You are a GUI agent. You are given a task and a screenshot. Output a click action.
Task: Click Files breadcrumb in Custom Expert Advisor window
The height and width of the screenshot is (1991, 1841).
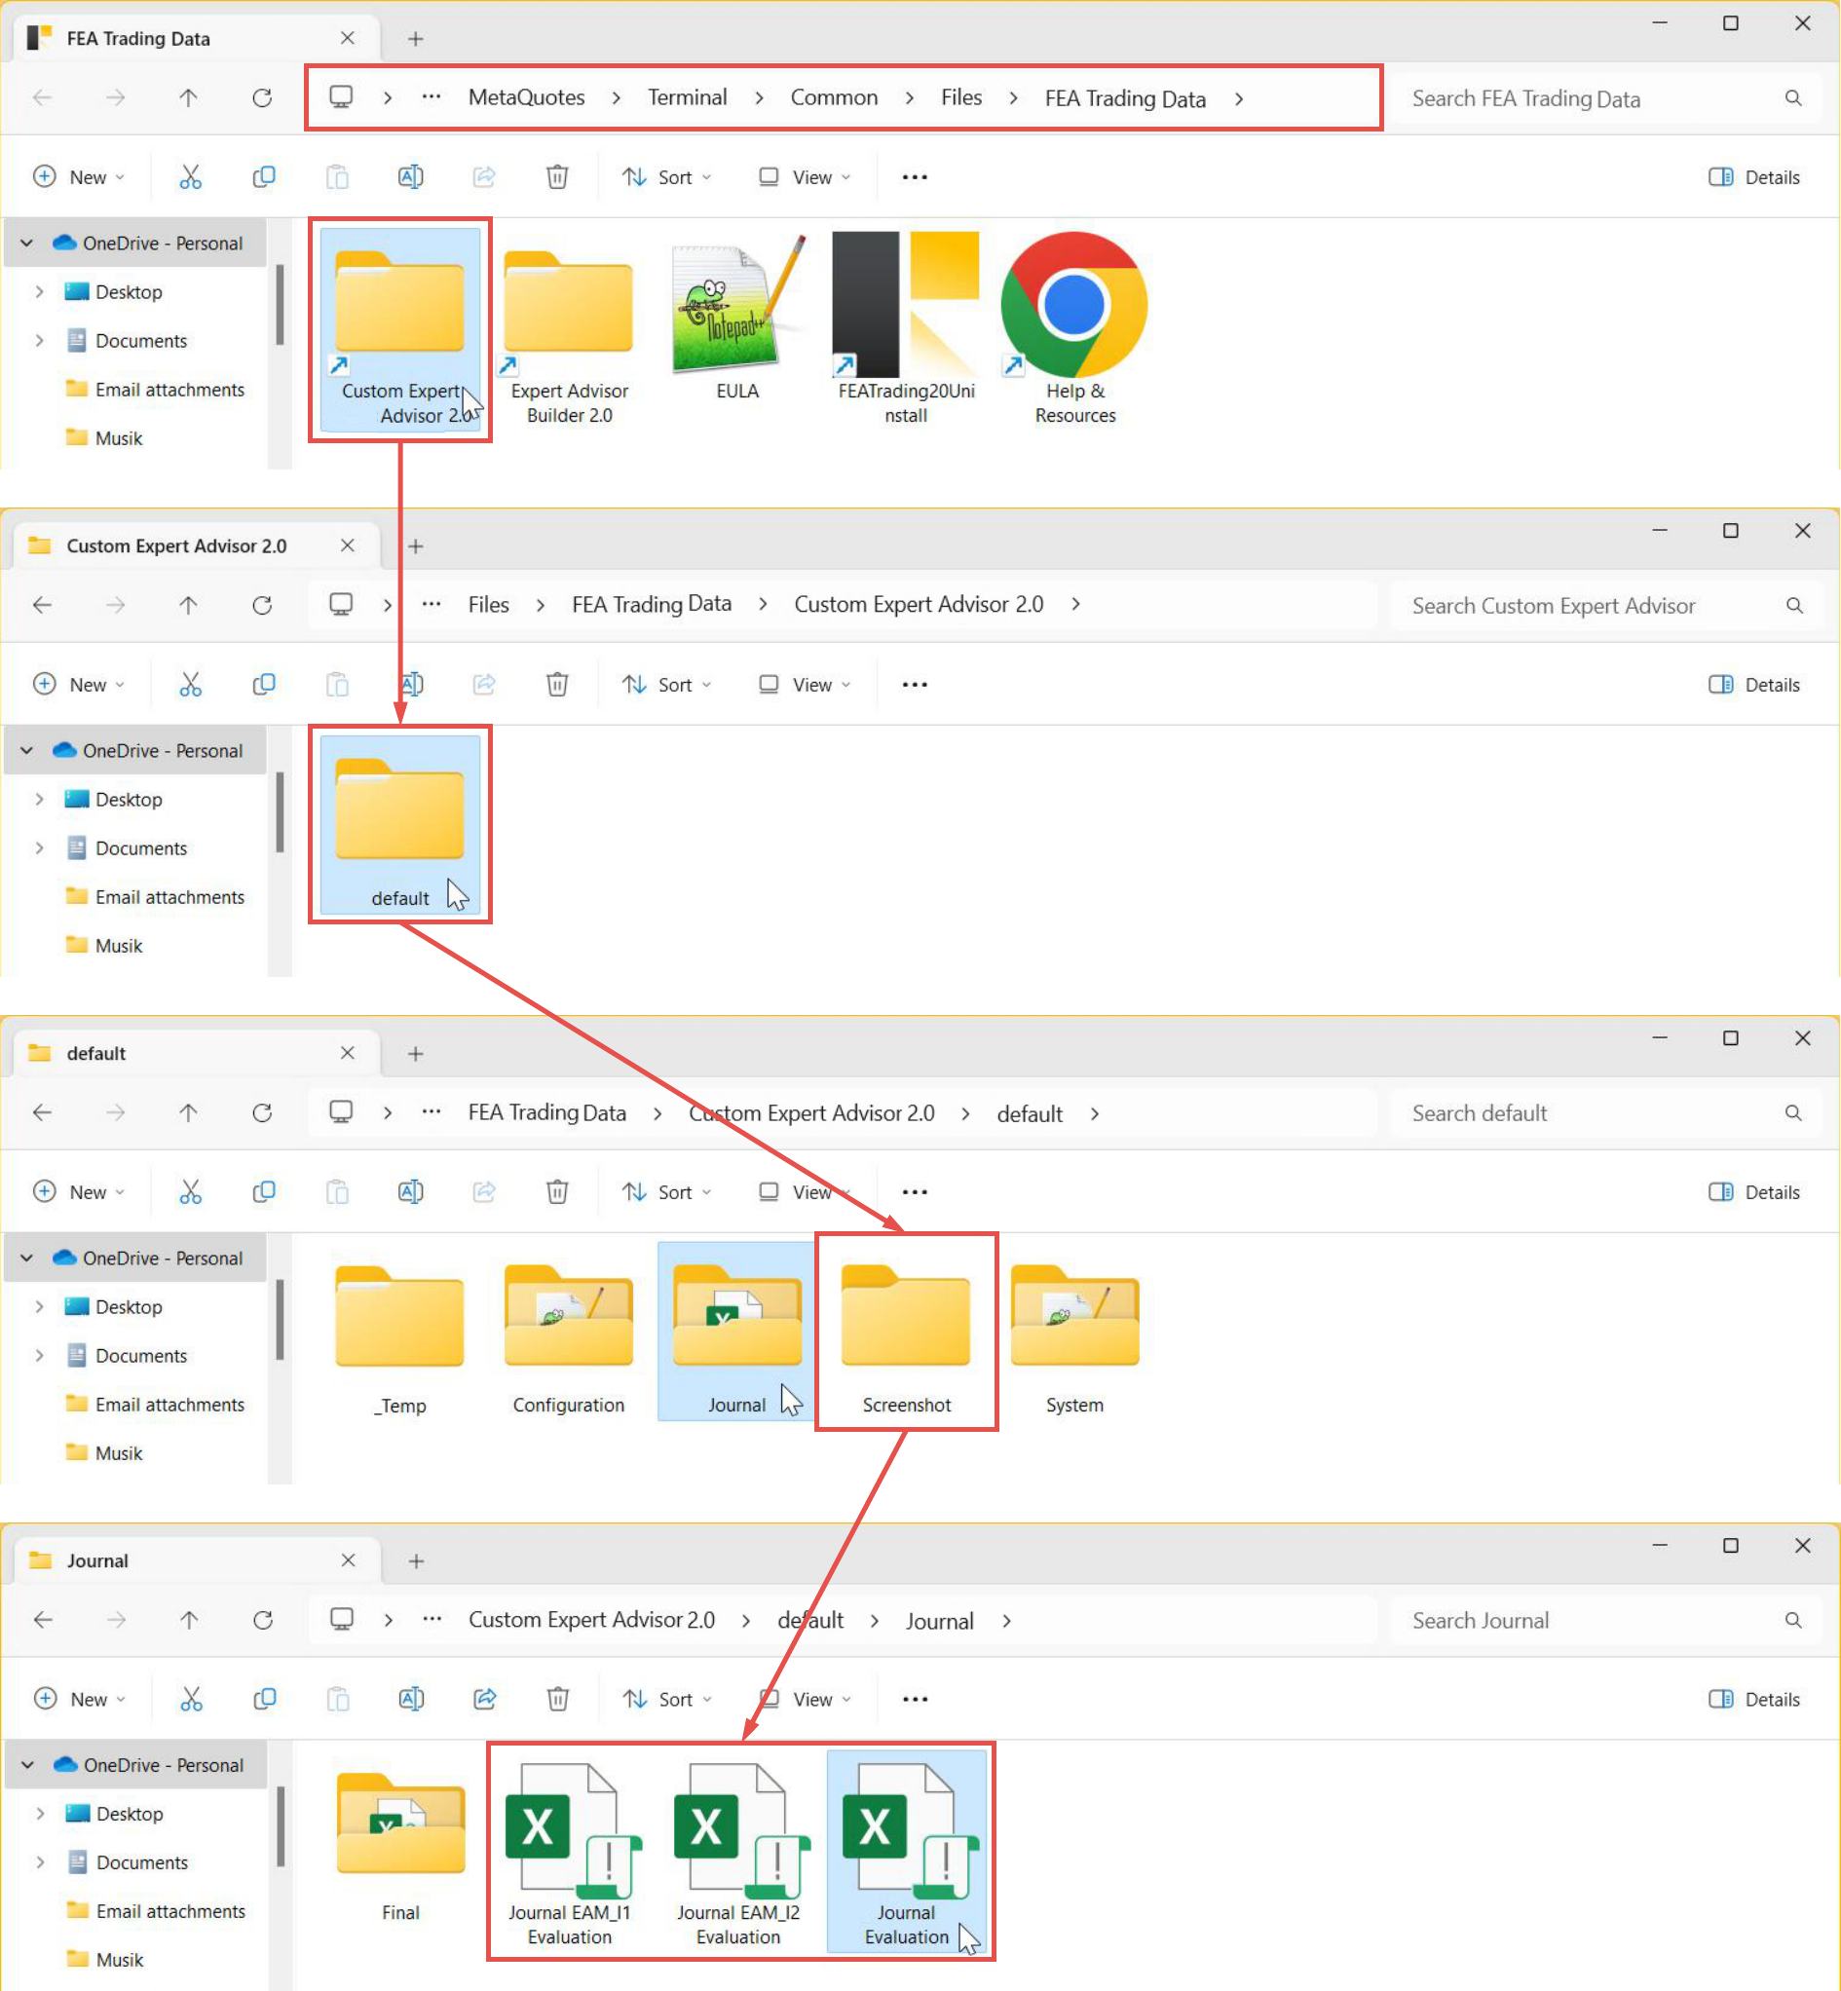[488, 605]
